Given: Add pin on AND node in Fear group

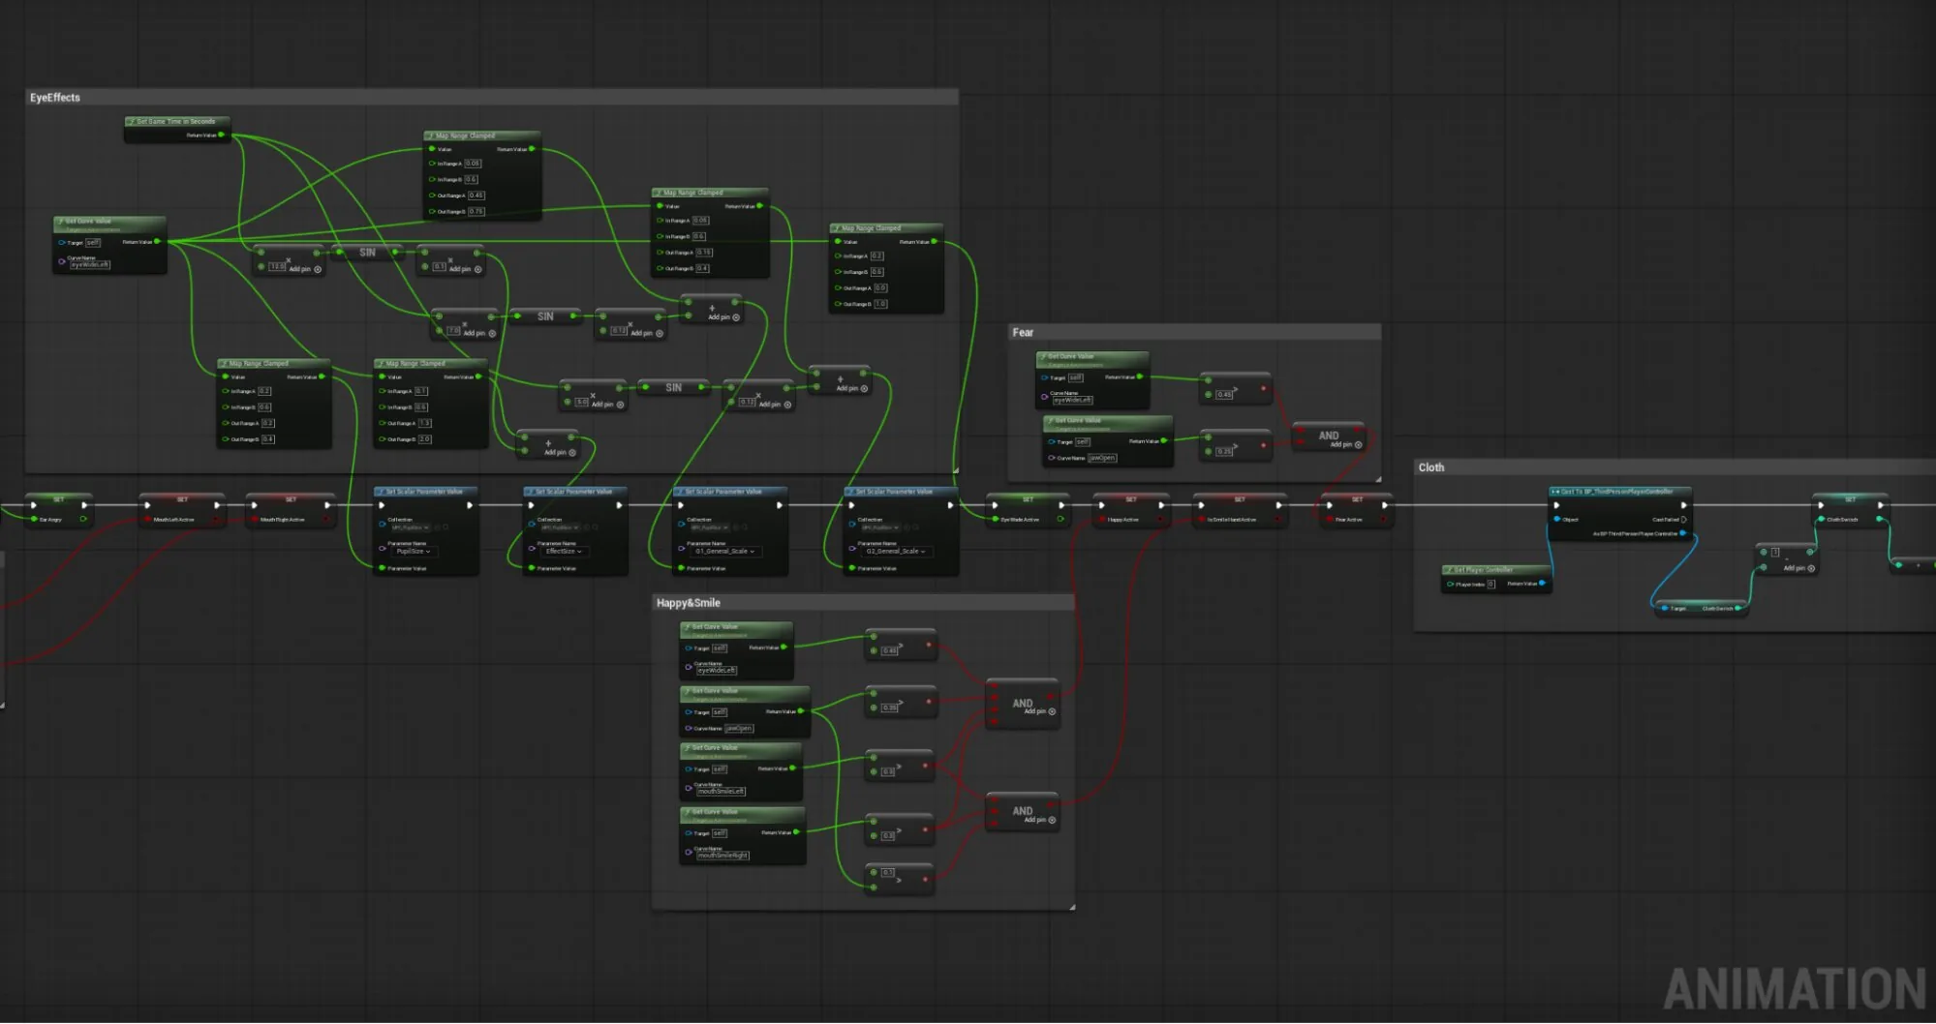Looking at the screenshot, I should [x=1346, y=445].
